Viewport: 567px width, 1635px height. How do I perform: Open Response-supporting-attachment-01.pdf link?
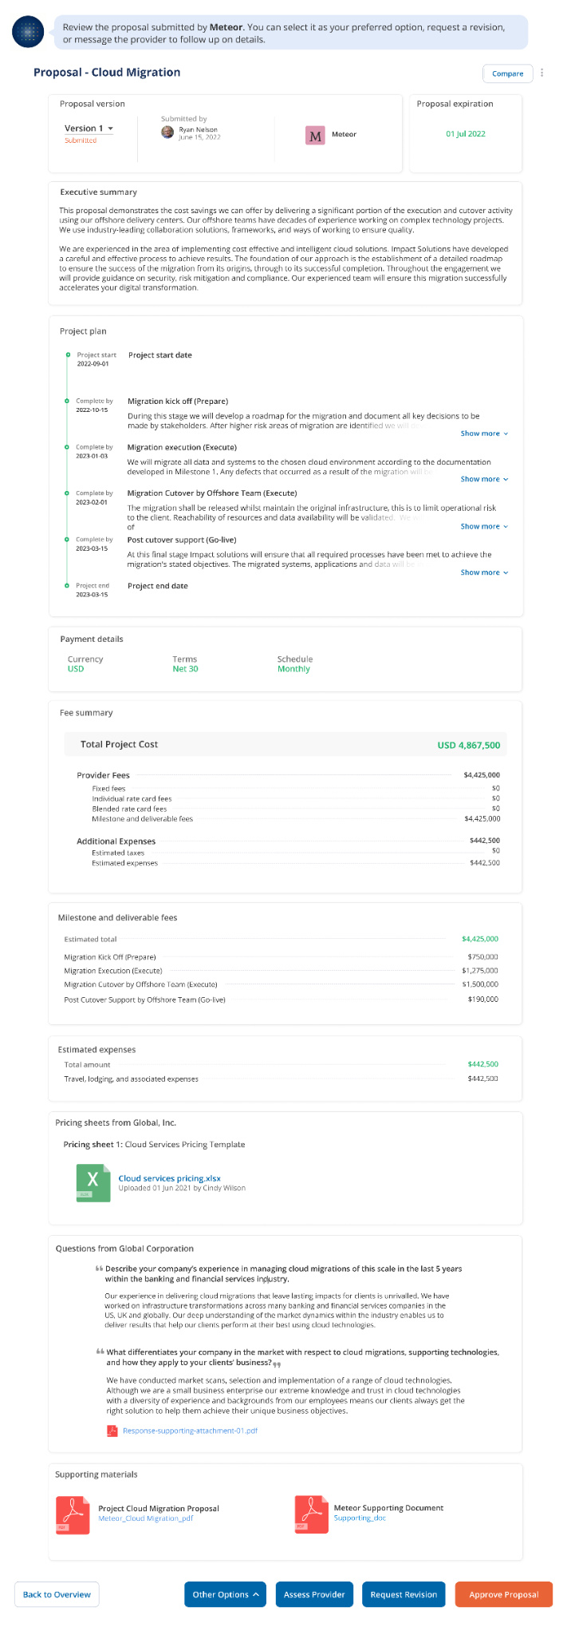[190, 1431]
